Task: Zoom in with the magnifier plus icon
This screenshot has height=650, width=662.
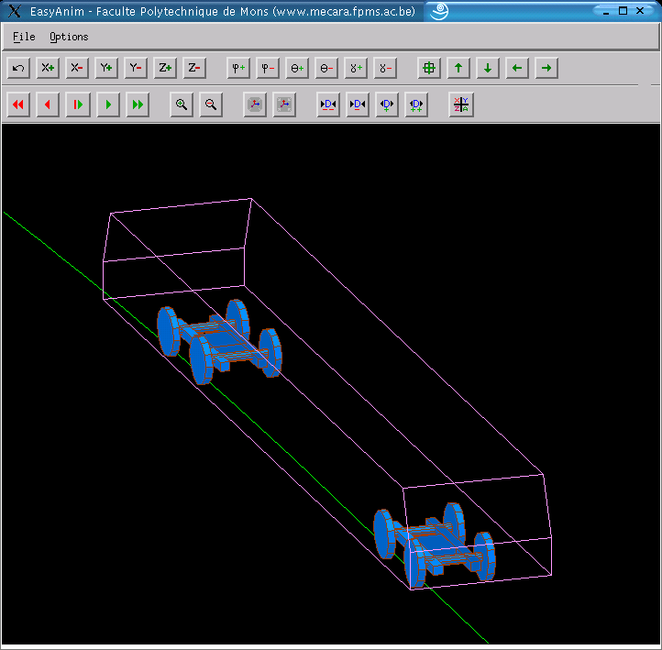Action: pyautogui.click(x=182, y=105)
